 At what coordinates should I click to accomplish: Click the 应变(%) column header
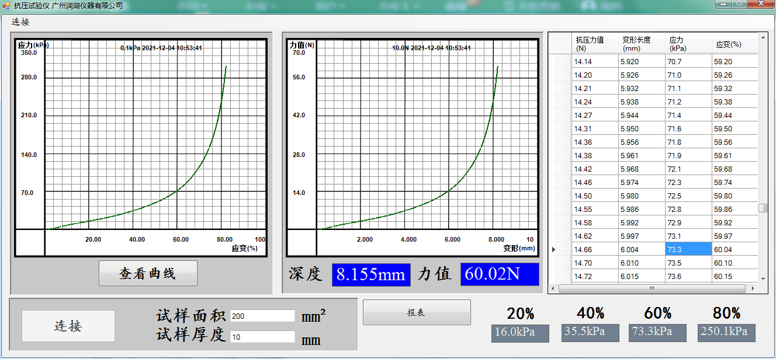click(734, 44)
